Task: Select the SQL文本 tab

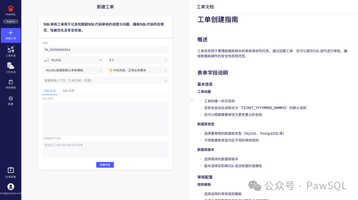Action: pos(50,91)
